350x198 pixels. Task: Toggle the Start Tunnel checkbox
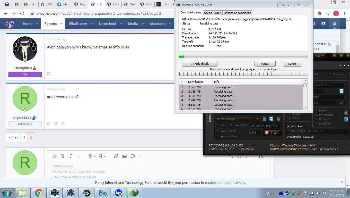[218, 131]
